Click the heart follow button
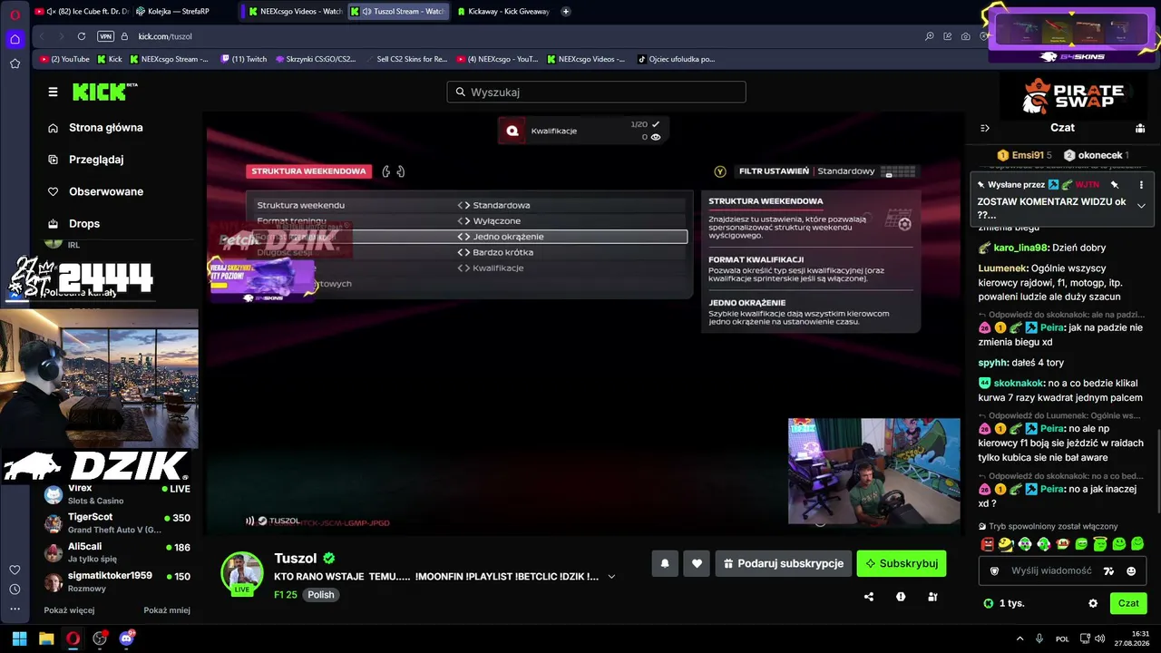Screen dimensions: 1161x653 point(697,563)
